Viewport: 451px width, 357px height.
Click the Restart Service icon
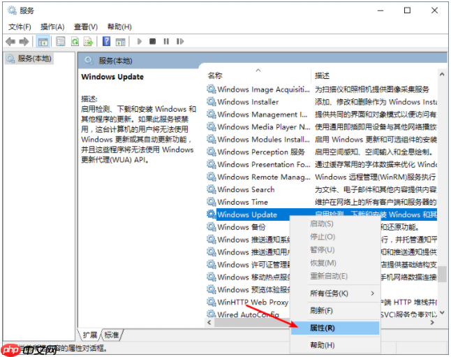pos(180,41)
